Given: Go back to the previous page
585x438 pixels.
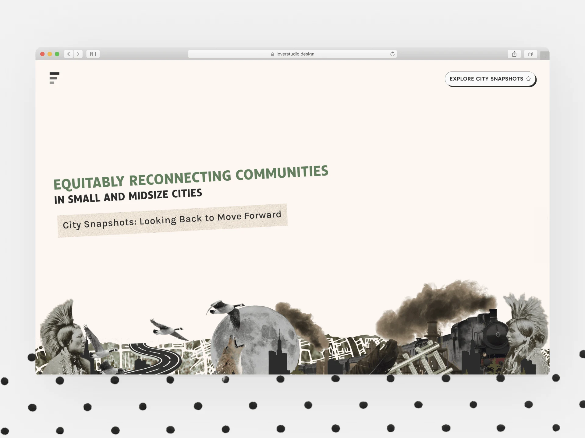Looking at the screenshot, I should [69, 54].
